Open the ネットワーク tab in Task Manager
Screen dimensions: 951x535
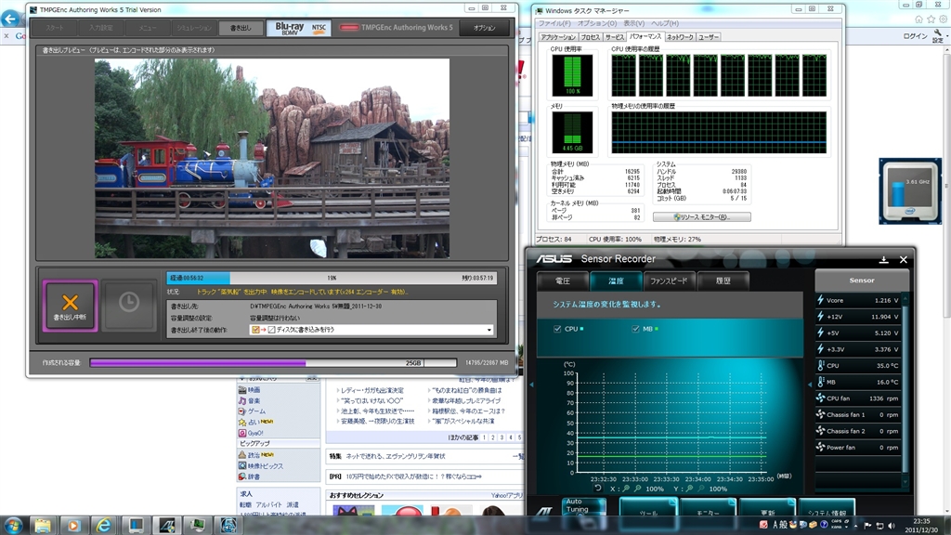click(x=679, y=37)
